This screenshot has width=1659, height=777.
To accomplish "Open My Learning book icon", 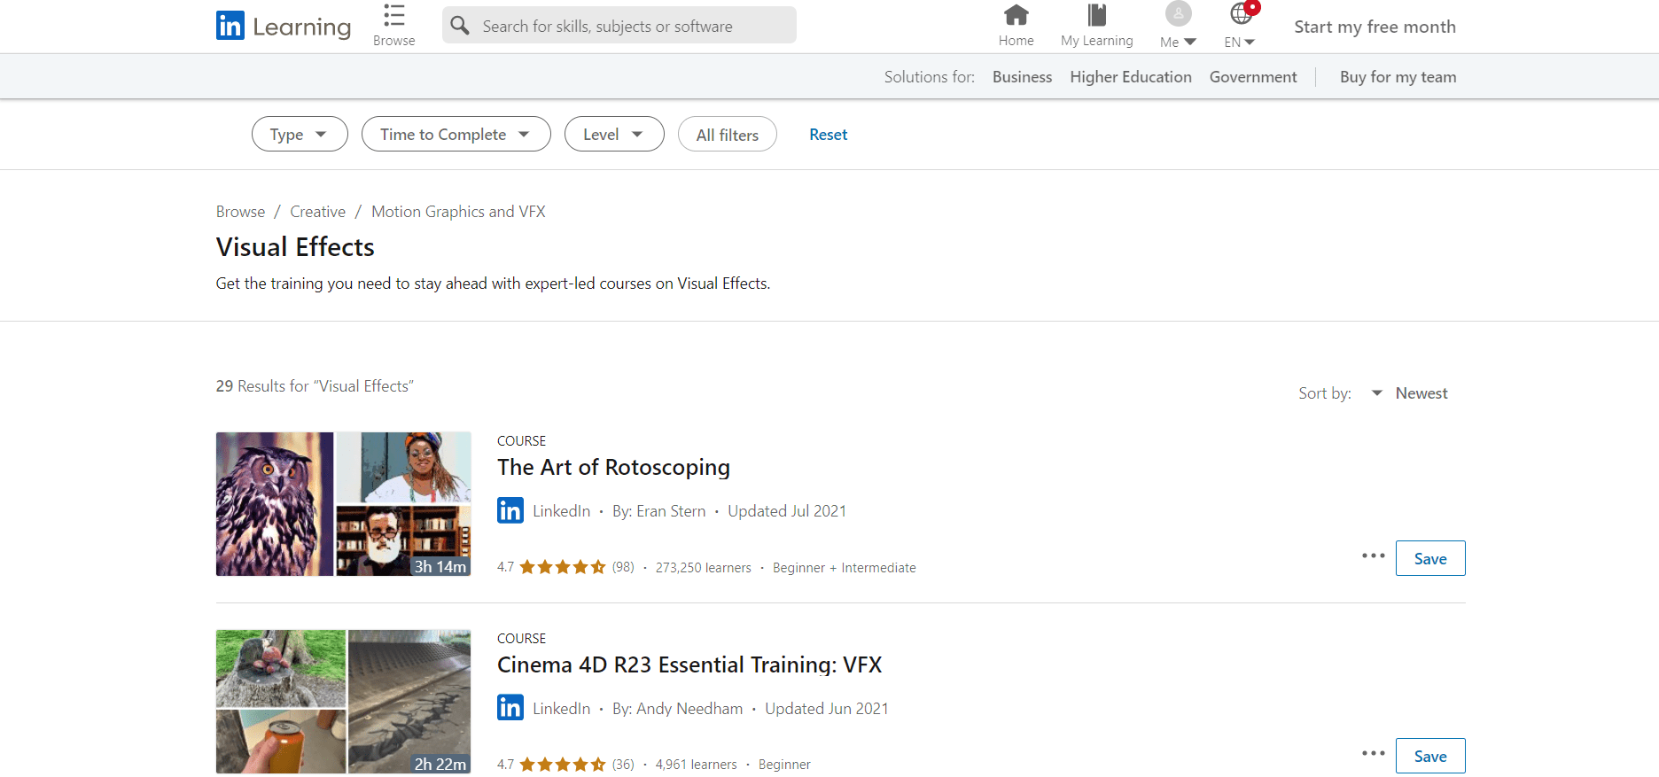I will pos(1096,15).
